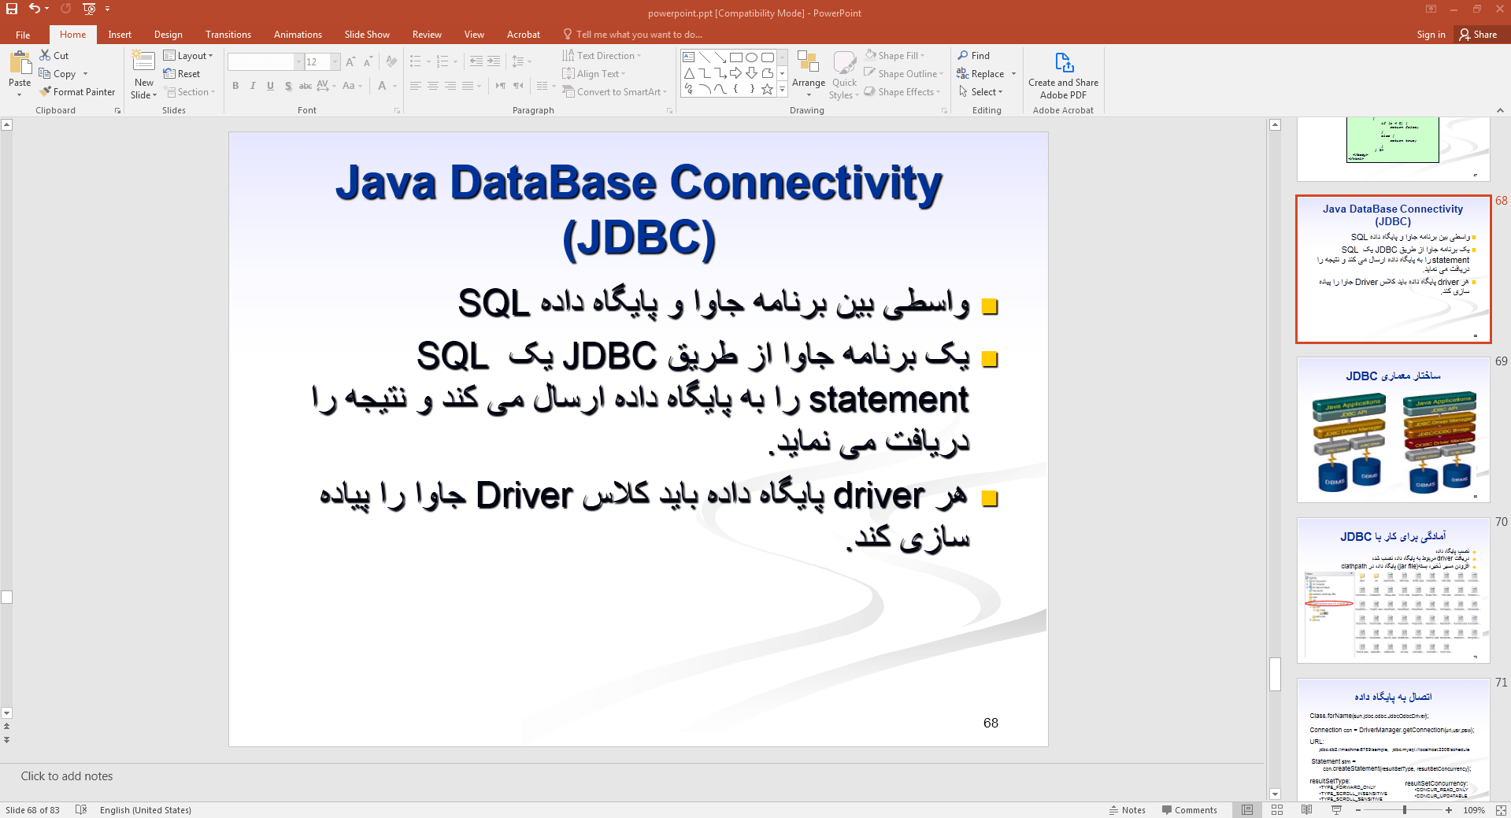Open the Numbering dropdown
The width and height of the screenshot is (1511, 818).
(x=455, y=61)
